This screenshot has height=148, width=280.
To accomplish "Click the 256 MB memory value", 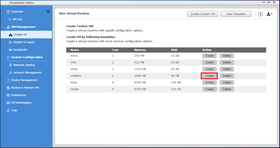I will [139, 56].
